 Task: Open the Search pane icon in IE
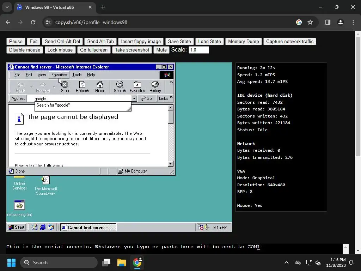(120, 87)
